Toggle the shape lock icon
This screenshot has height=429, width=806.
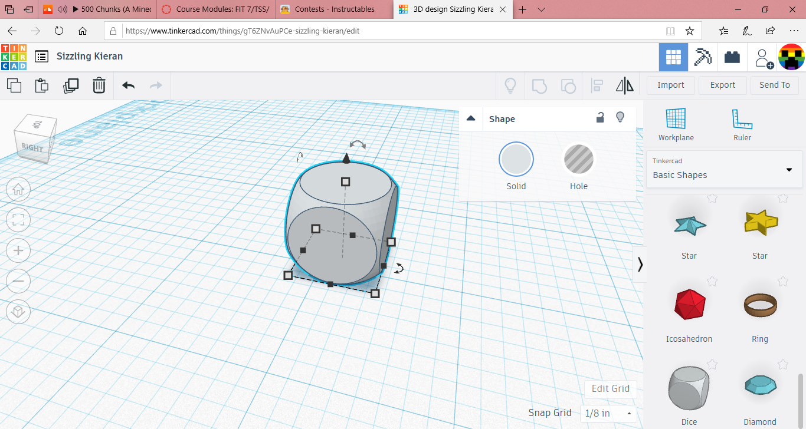point(600,117)
